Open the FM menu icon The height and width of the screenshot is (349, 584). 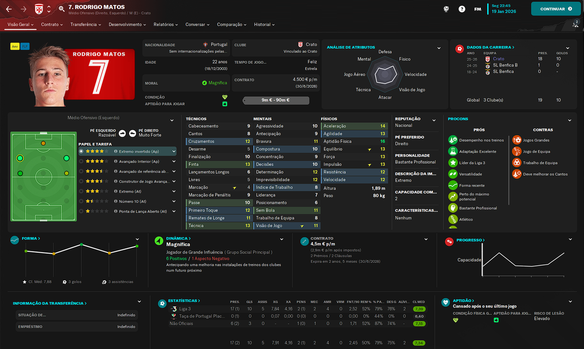point(478,9)
